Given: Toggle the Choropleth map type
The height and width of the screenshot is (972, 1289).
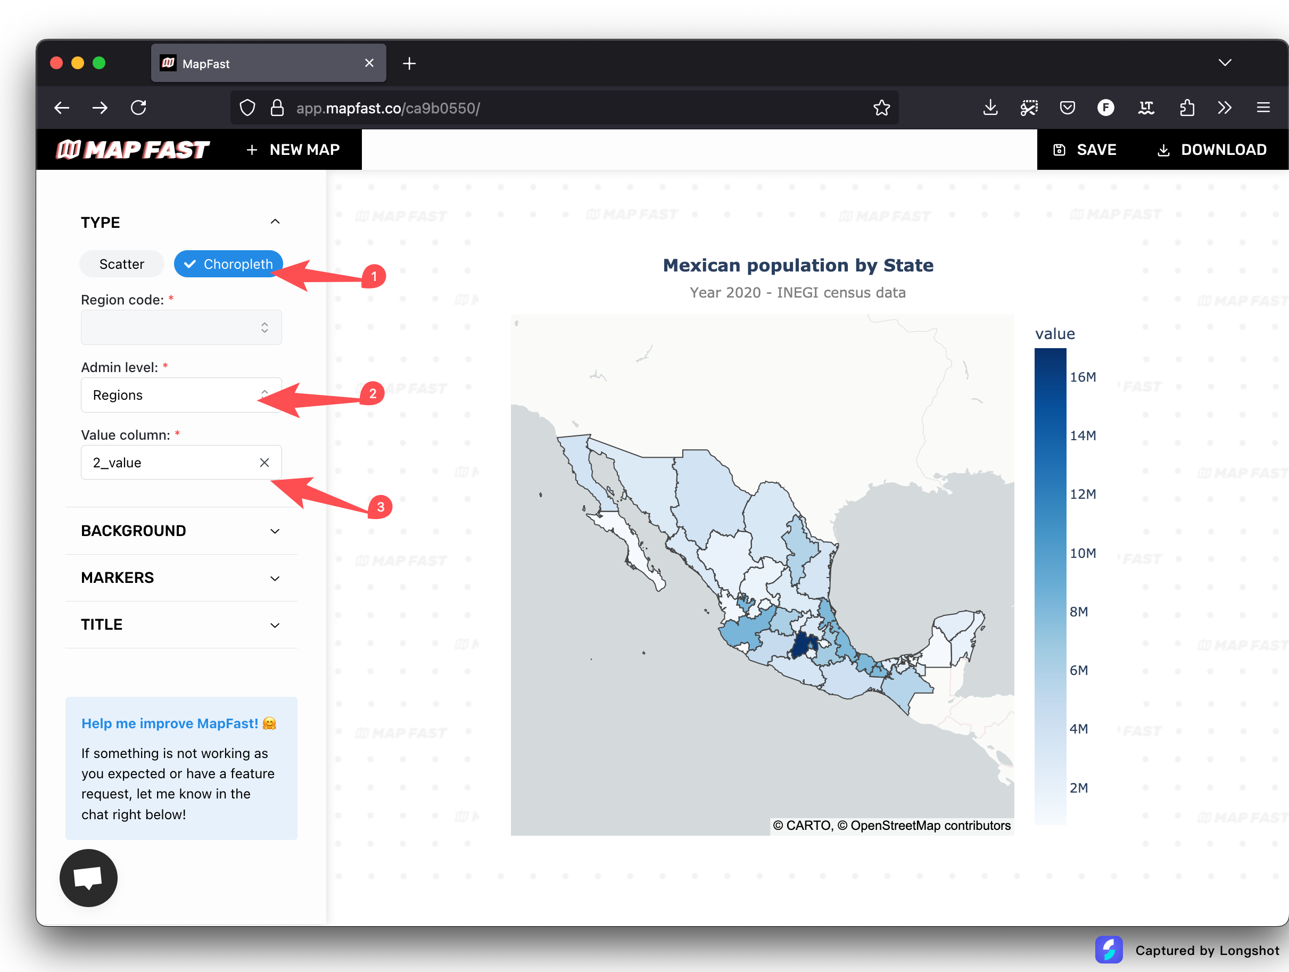Looking at the screenshot, I should point(228,264).
